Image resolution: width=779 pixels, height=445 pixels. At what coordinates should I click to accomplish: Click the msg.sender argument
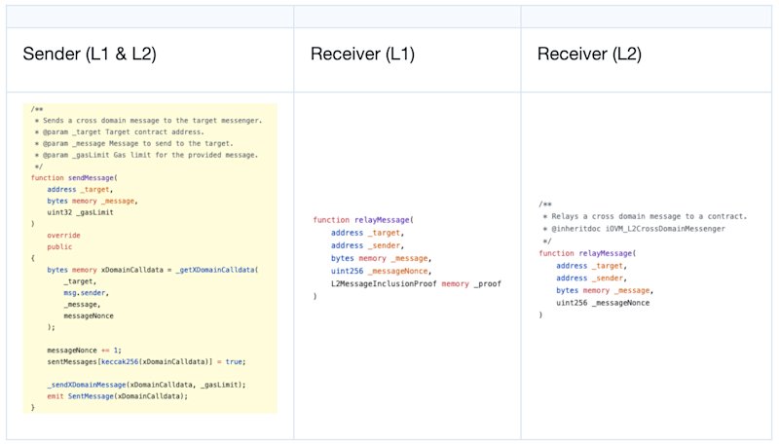click(x=86, y=292)
